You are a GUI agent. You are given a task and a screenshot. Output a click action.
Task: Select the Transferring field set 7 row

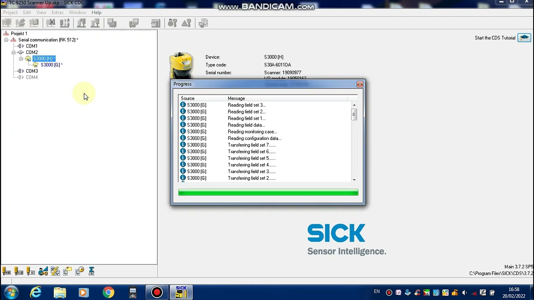[265, 145]
